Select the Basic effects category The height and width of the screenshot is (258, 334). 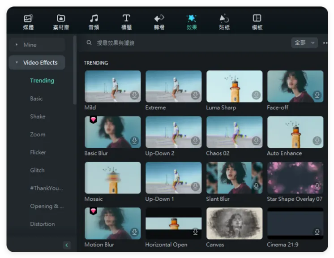36,99
